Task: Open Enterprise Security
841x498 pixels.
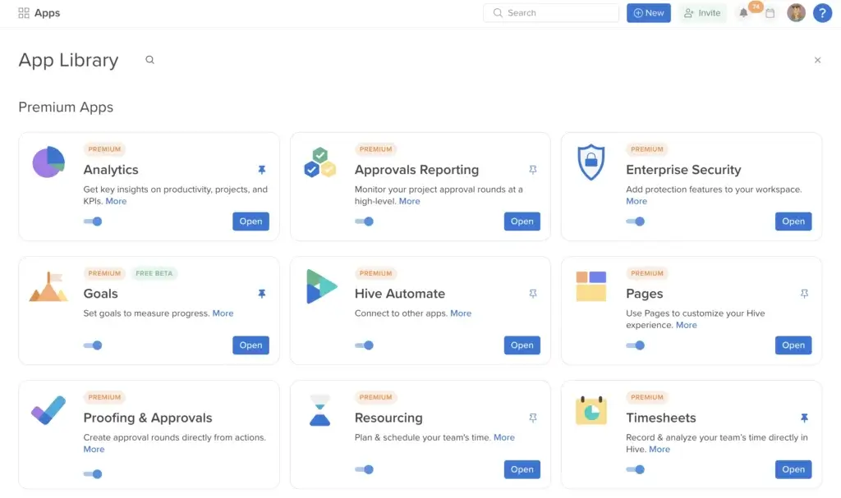Action: pos(793,222)
